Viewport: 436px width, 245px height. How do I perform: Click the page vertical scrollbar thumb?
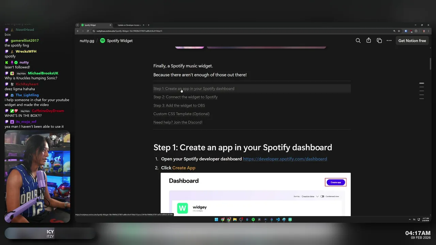[431, 63]
